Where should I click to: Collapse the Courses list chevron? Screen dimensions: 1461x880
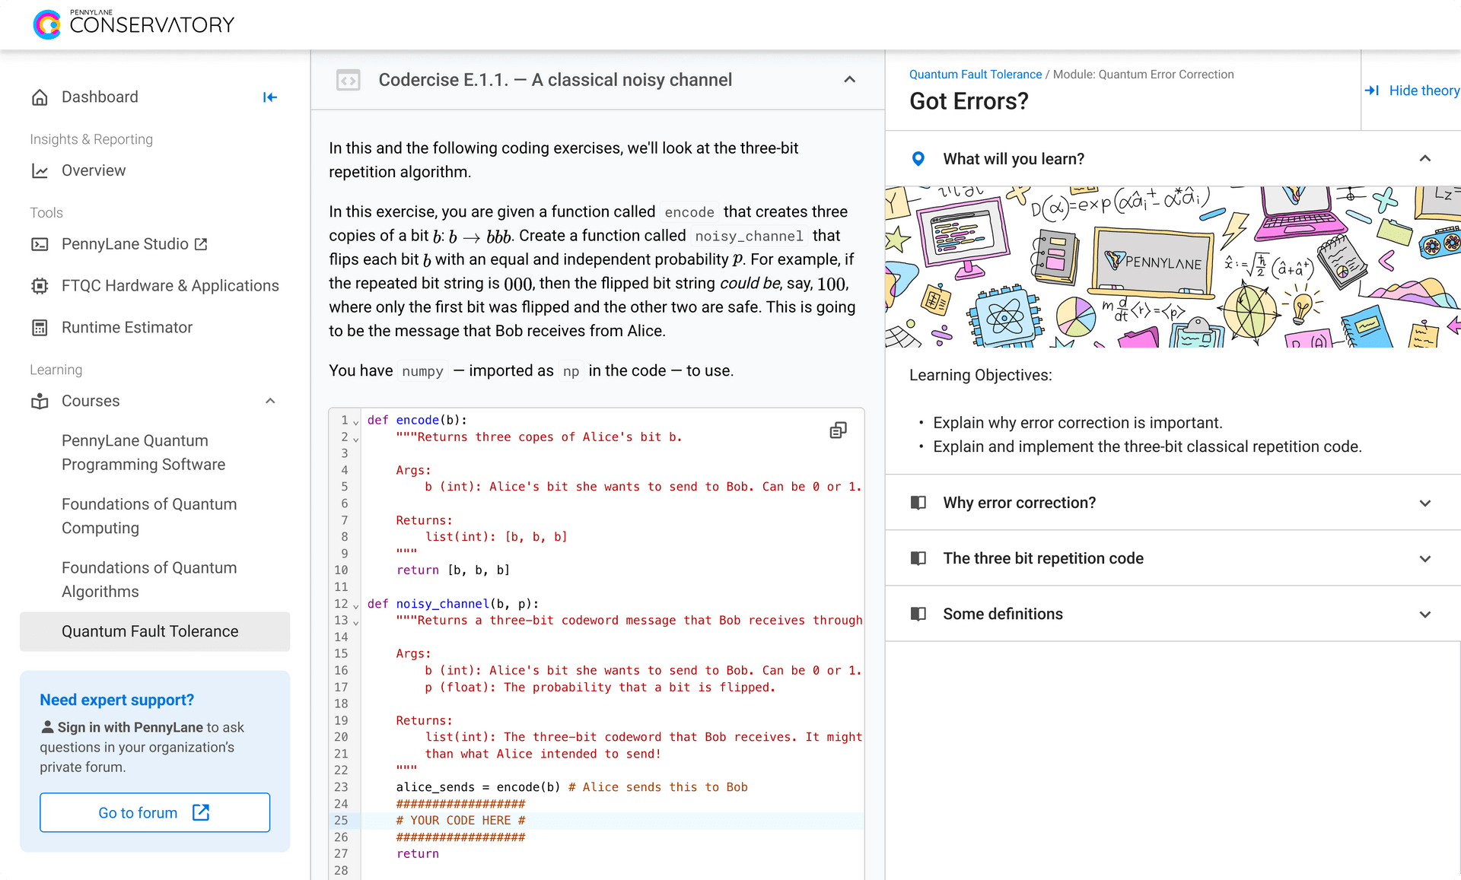pos(270,401)
